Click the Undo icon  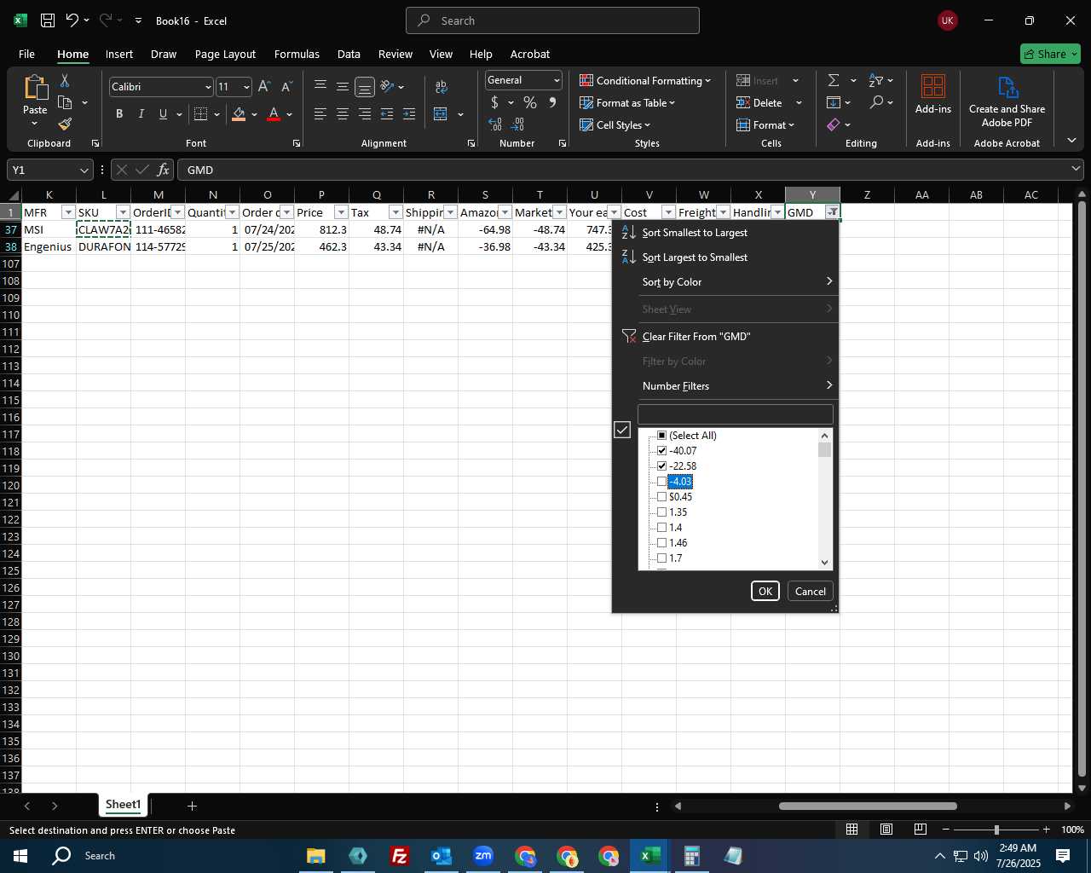72,20
